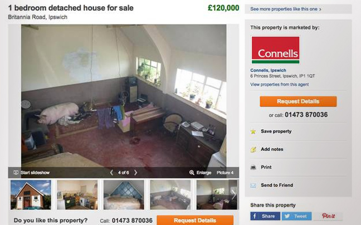Screen dimensions: 361x225
Task: Click the Save property star icon
Action: pyautogui.click(x=253, y=131)
